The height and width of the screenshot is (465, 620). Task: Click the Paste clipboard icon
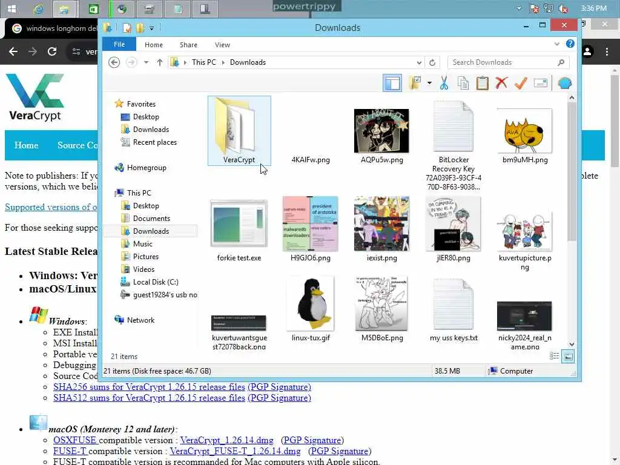(x=483, y=84)
